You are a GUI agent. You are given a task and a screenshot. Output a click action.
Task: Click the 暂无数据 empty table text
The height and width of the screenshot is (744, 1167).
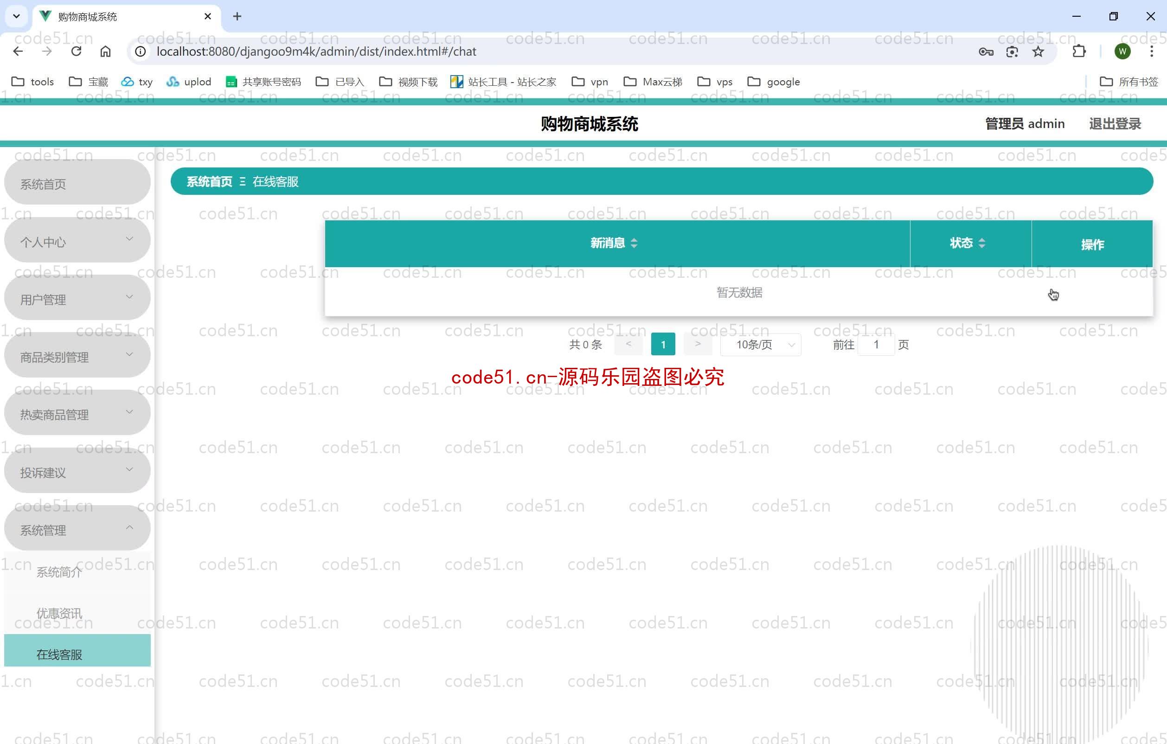pyautogui.click(x=739, y=292)
